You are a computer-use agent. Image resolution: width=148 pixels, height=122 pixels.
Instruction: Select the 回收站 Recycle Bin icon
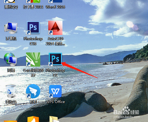(x=11, y=91)
